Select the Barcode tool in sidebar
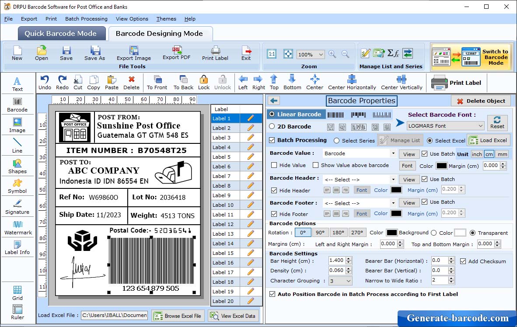517x327 pixels. click(17, 105)
